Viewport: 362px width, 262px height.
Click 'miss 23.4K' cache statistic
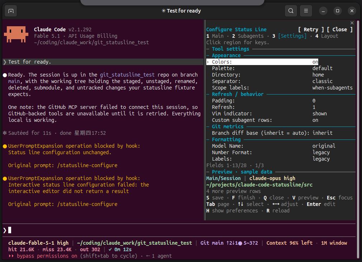coord(57,249)
